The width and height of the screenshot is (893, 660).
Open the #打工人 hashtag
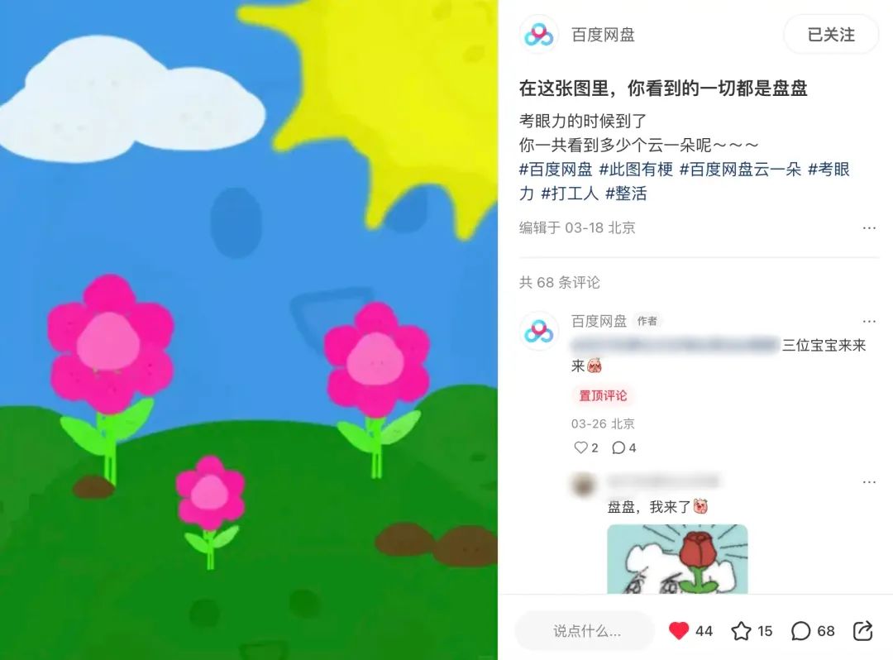click(x=570, y=194)
